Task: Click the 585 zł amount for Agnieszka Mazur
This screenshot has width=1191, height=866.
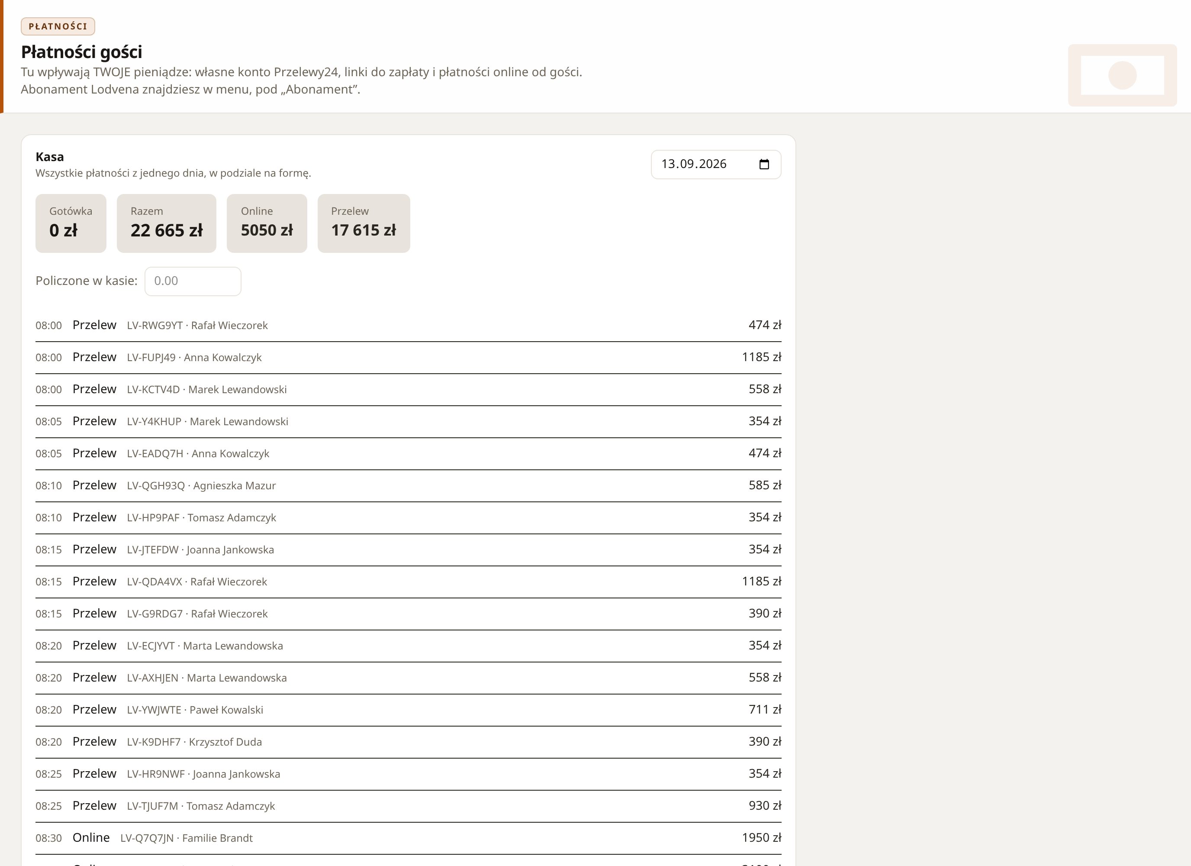Action: [x=765, y=485]
